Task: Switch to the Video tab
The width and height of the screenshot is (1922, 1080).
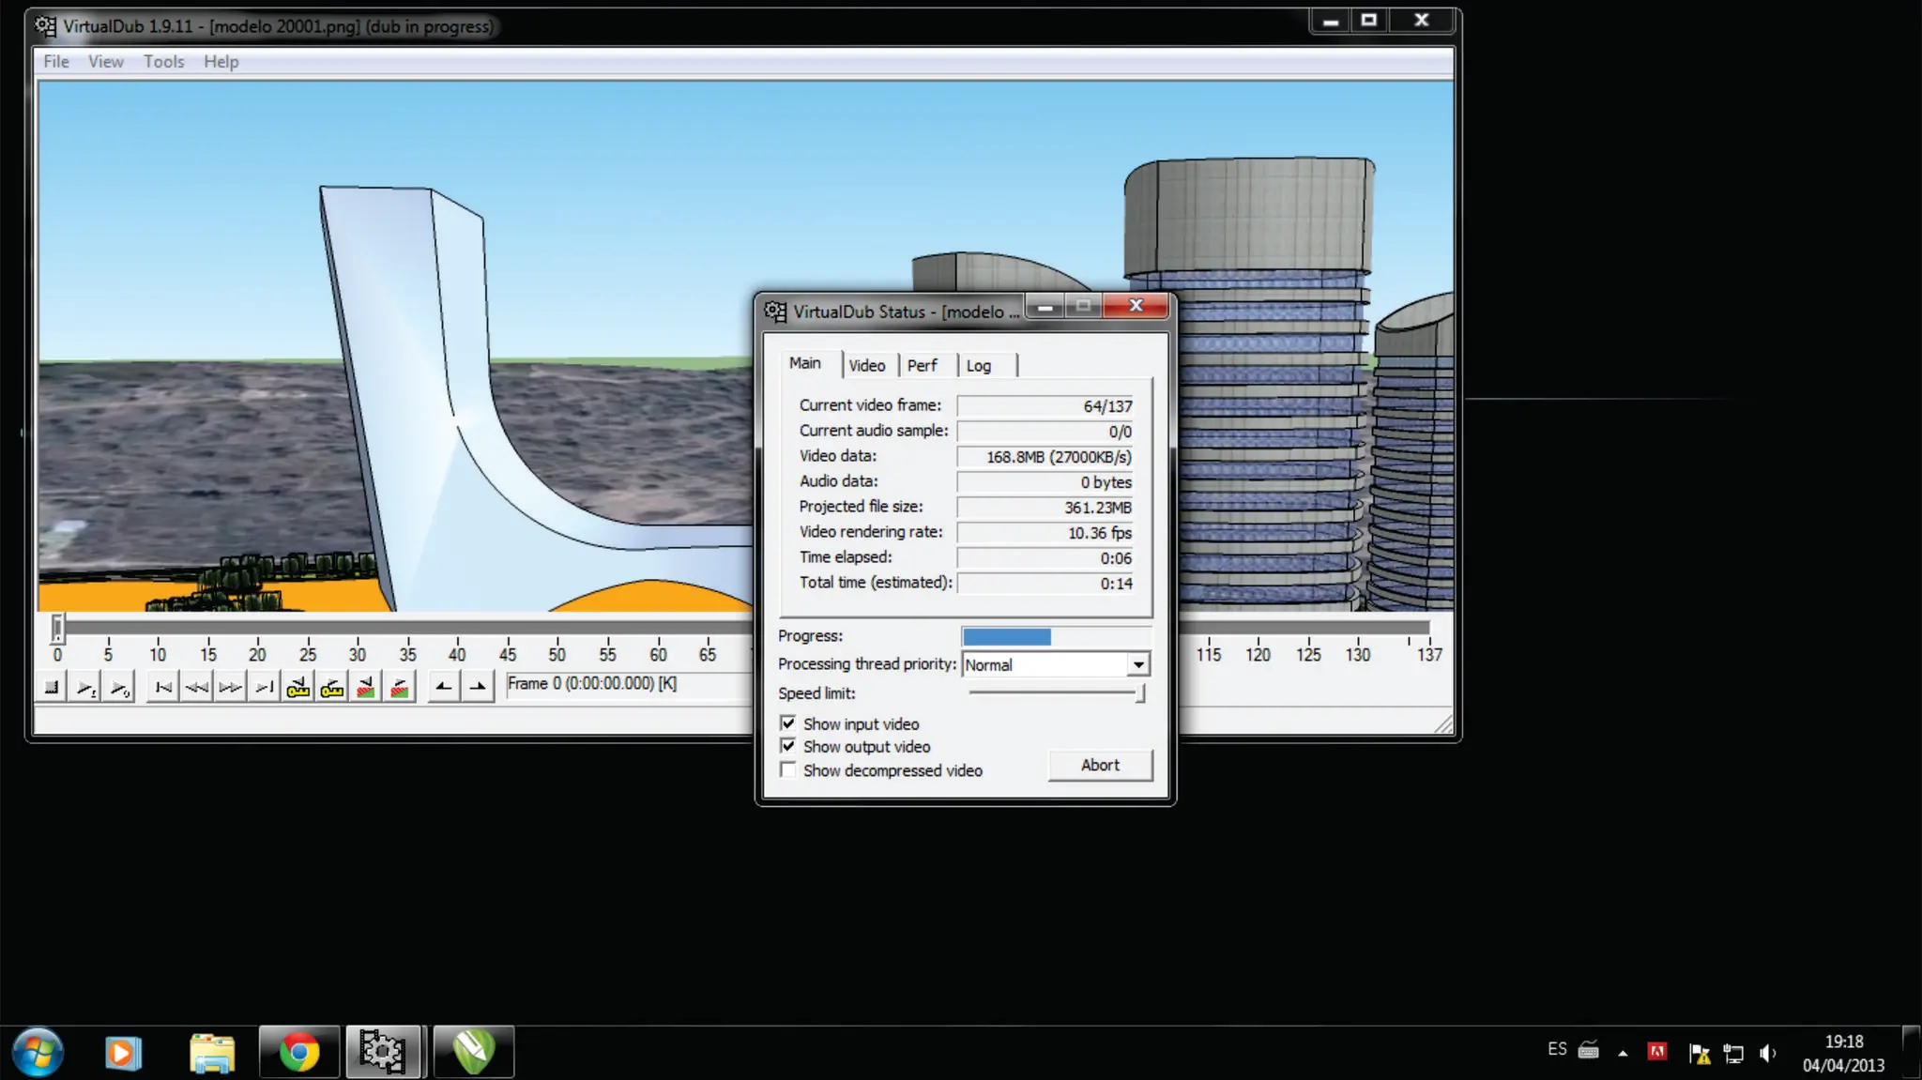Action: (867, 366)
